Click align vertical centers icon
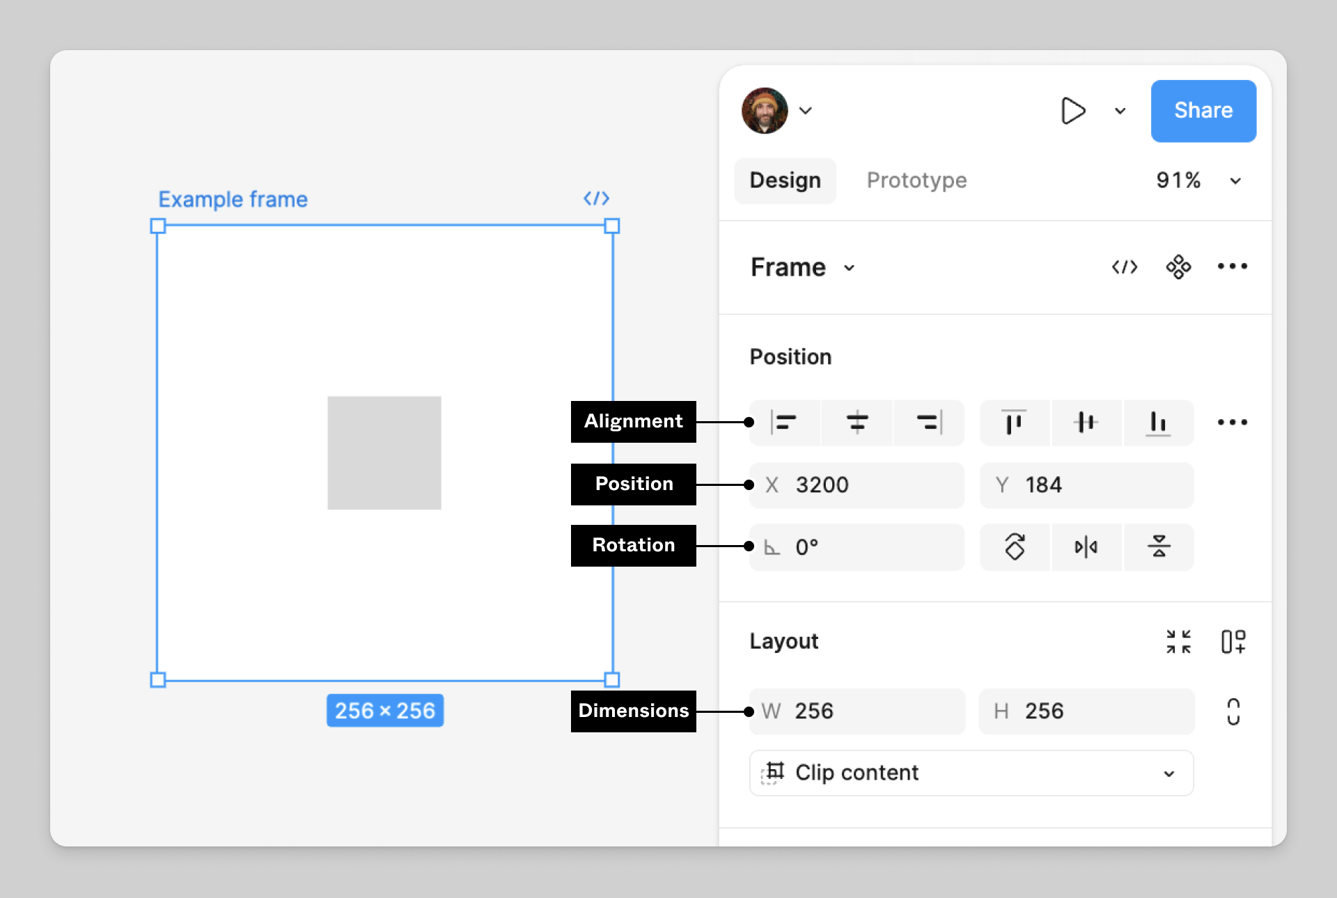The width and height of the screenshot is (1337, 898). pos(1086,423)
